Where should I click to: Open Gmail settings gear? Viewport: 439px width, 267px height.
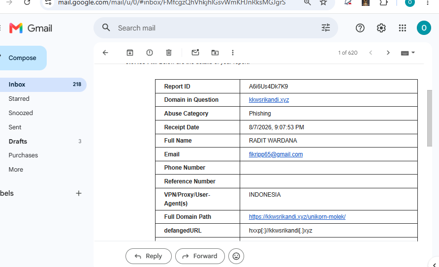pyautogui.click(x=381, y=28)
